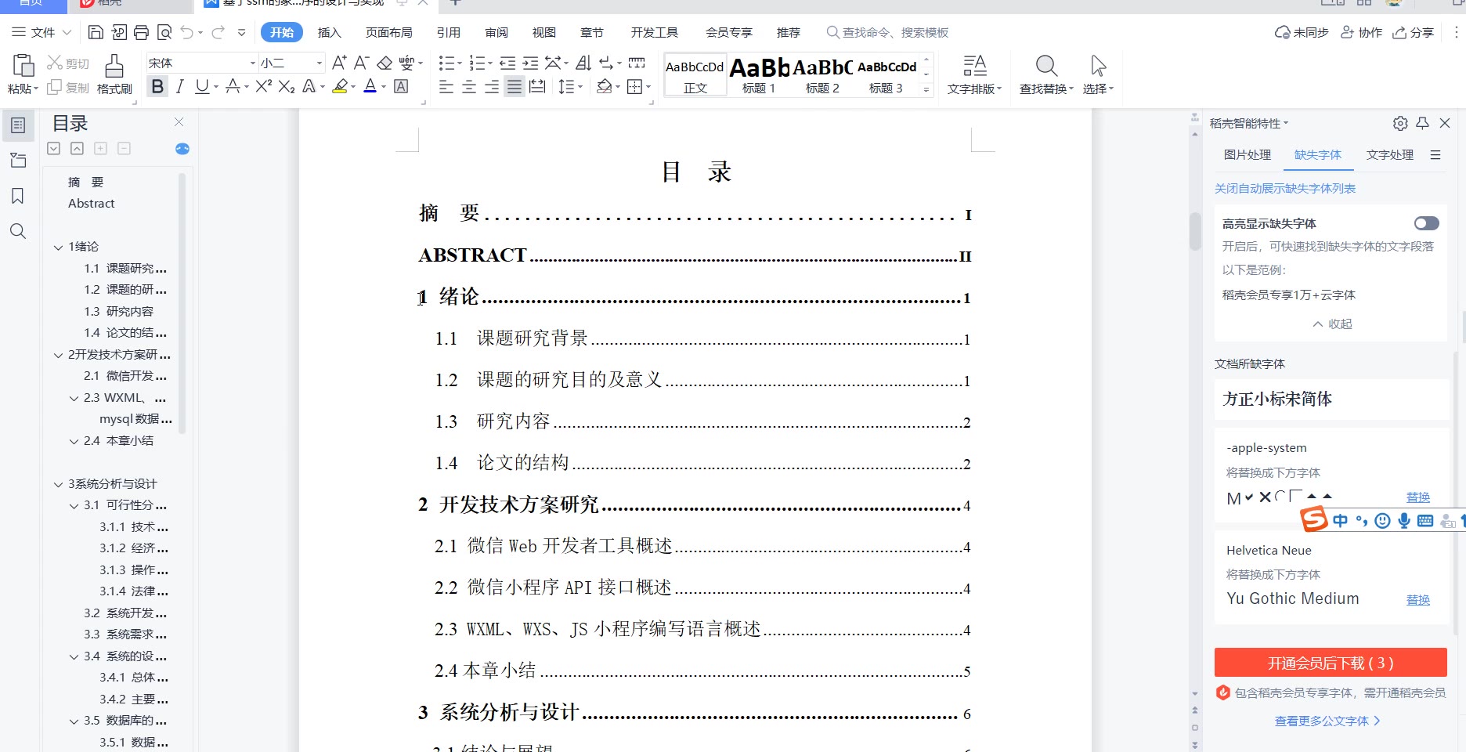This screenshot has height=752, width=1466.
Task: Click 开通会员后下载 (3) button
Action: click(x=1331, y=663)
